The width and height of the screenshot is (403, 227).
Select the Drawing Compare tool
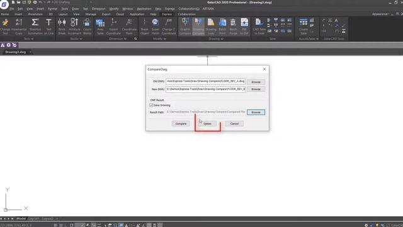(198, 26)
